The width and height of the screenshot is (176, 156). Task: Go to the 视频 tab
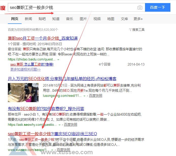[x=97, y=19]
